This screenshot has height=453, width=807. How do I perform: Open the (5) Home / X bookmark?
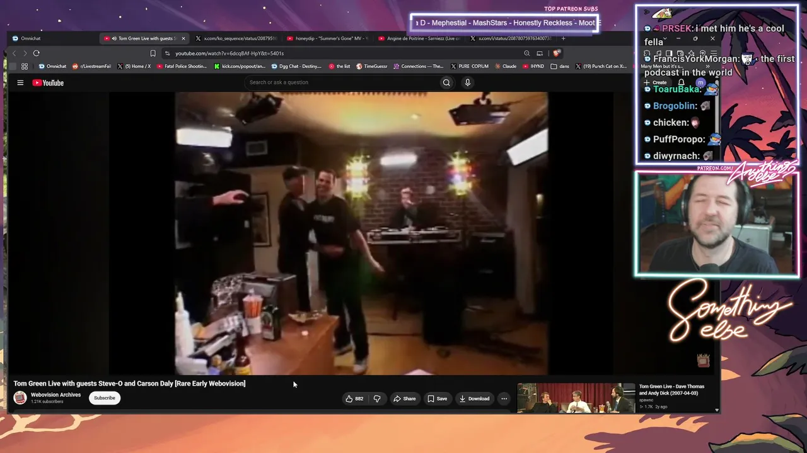click(x=134, y=66)
